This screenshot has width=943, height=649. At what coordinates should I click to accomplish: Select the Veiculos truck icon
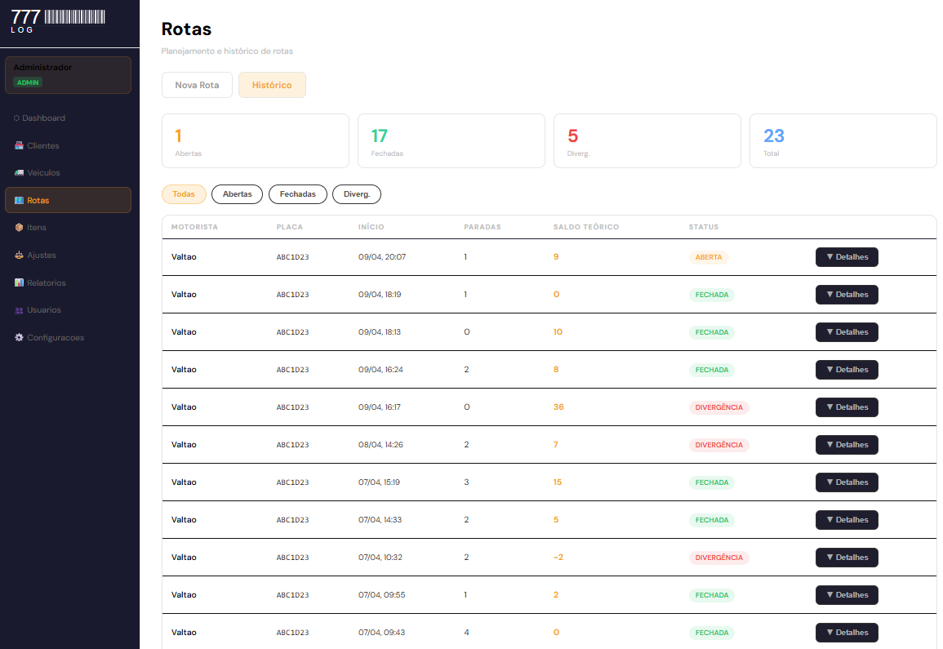(x=19, y=173)
